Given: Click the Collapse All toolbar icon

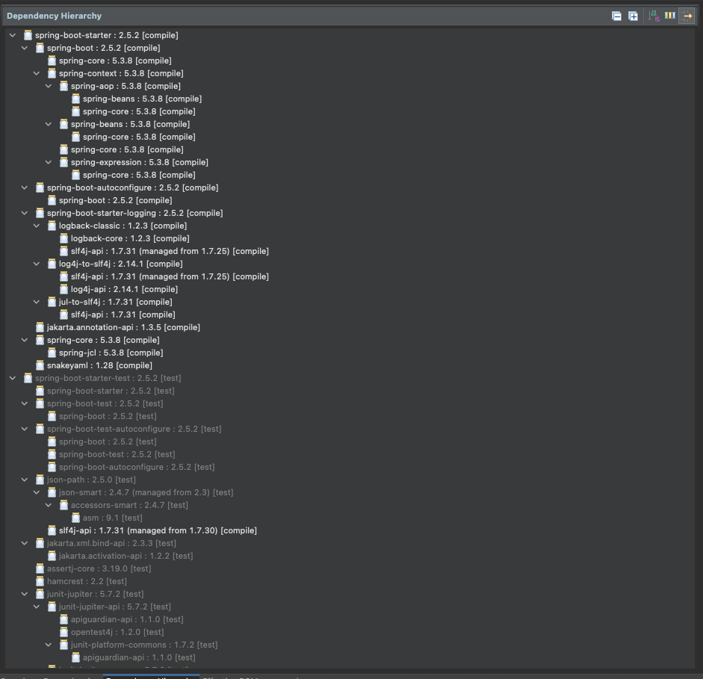Looking at the screenshot, I should pos(616,16).
